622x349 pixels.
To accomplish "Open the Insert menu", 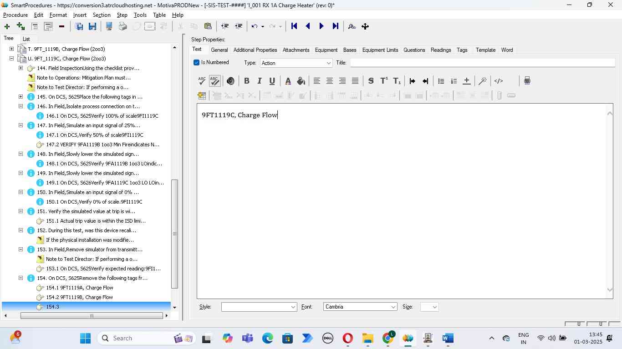I will (x=80, y=15).
